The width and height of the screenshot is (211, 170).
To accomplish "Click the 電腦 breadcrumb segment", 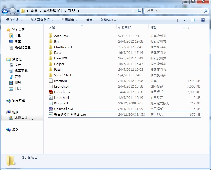I will pos(34,11).
